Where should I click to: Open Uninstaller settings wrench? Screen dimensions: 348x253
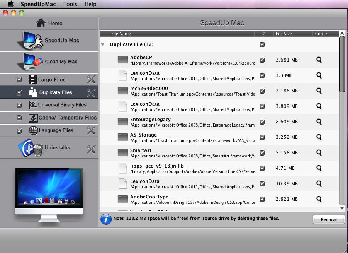(91, 149)
